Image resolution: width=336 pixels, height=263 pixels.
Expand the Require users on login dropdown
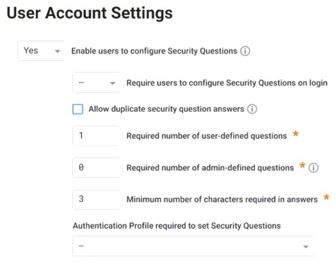96,83
